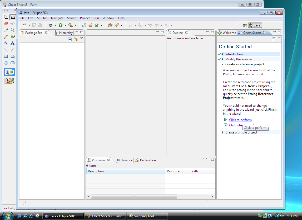
Task: Open the Package Explorer view menu
Action: tap(82, 38)
